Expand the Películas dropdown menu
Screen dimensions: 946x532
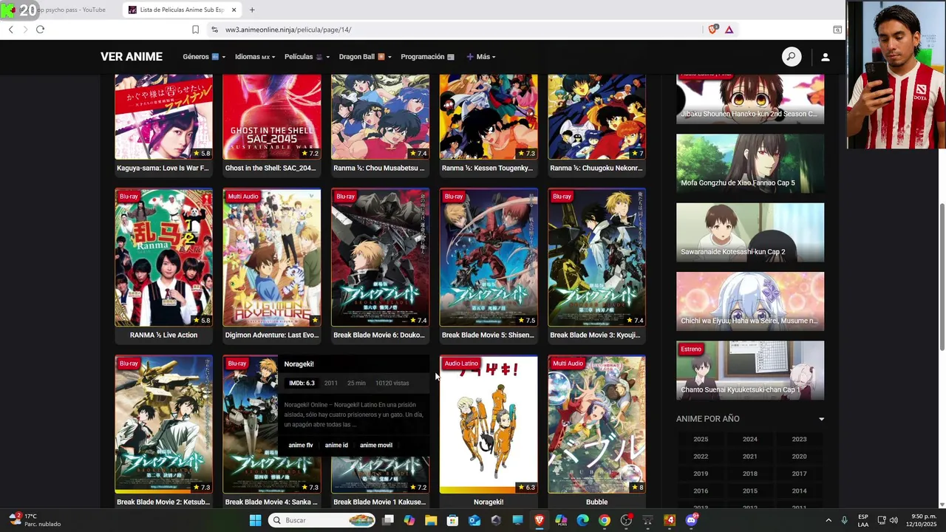click(x=307, y=57)
